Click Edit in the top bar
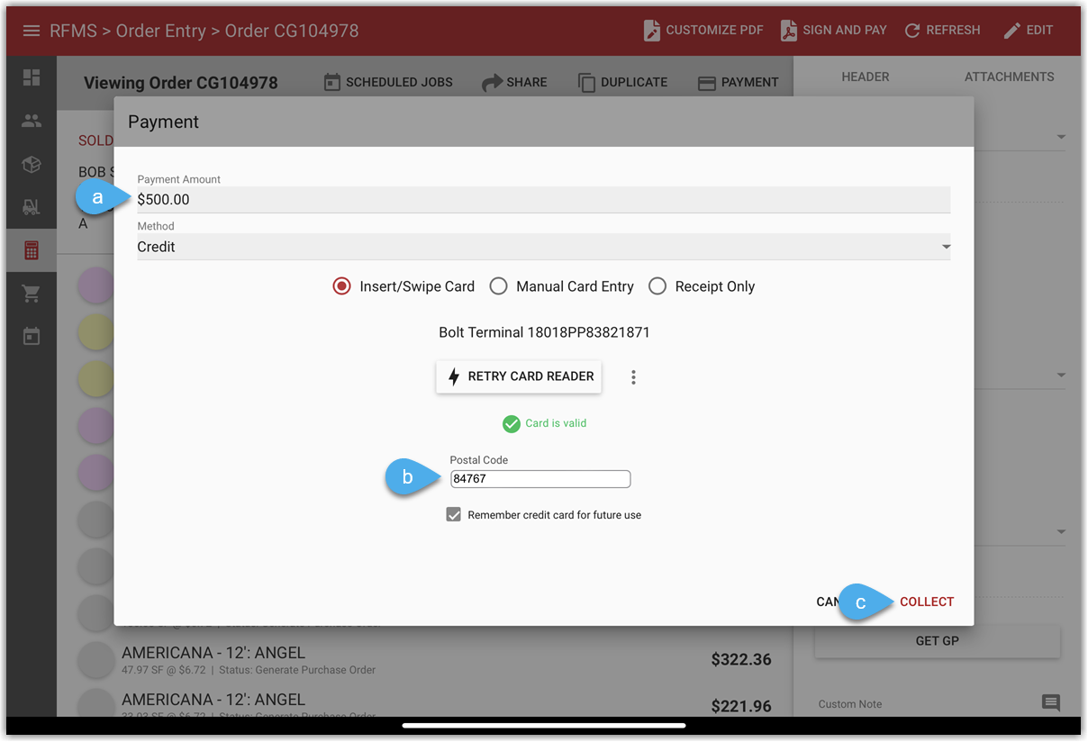 (1028, 31)
